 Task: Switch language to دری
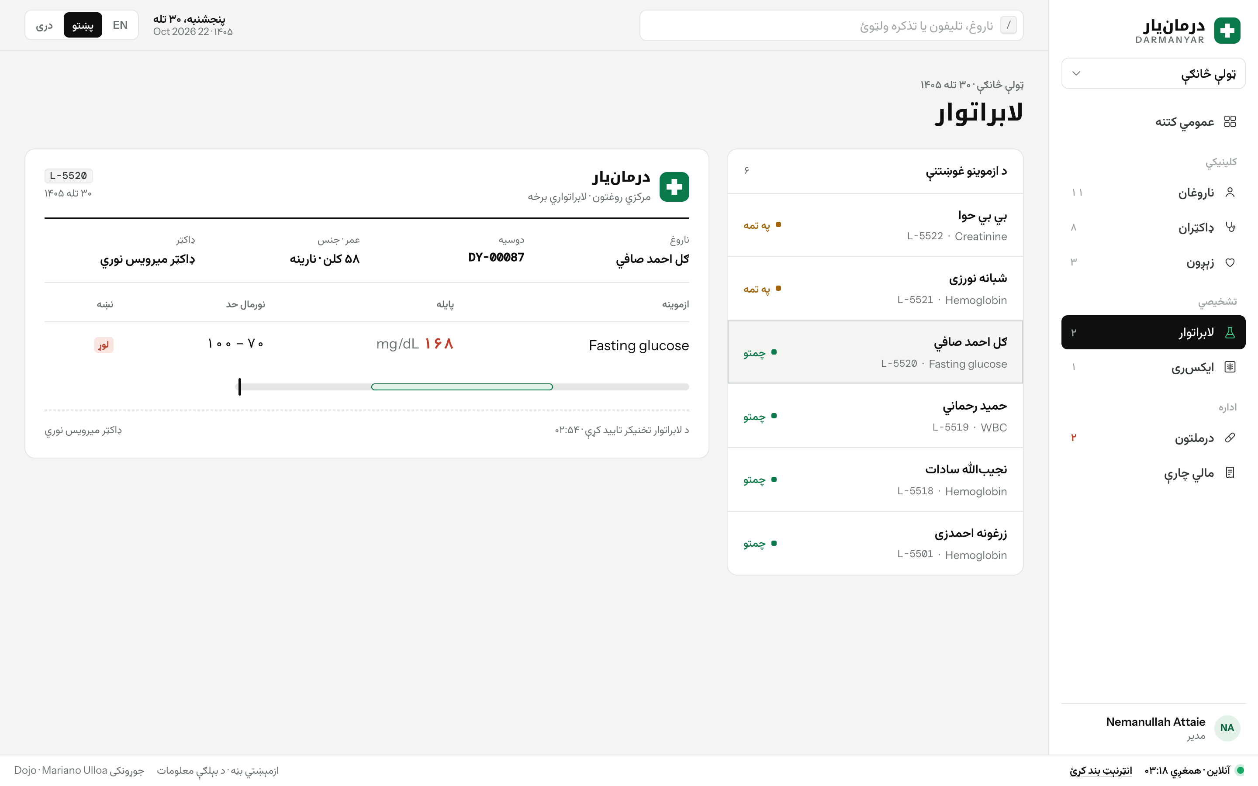[45, 25]
